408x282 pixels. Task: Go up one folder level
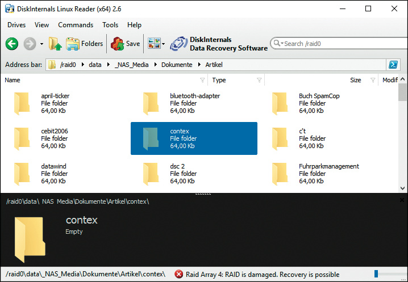click(55, 44)
